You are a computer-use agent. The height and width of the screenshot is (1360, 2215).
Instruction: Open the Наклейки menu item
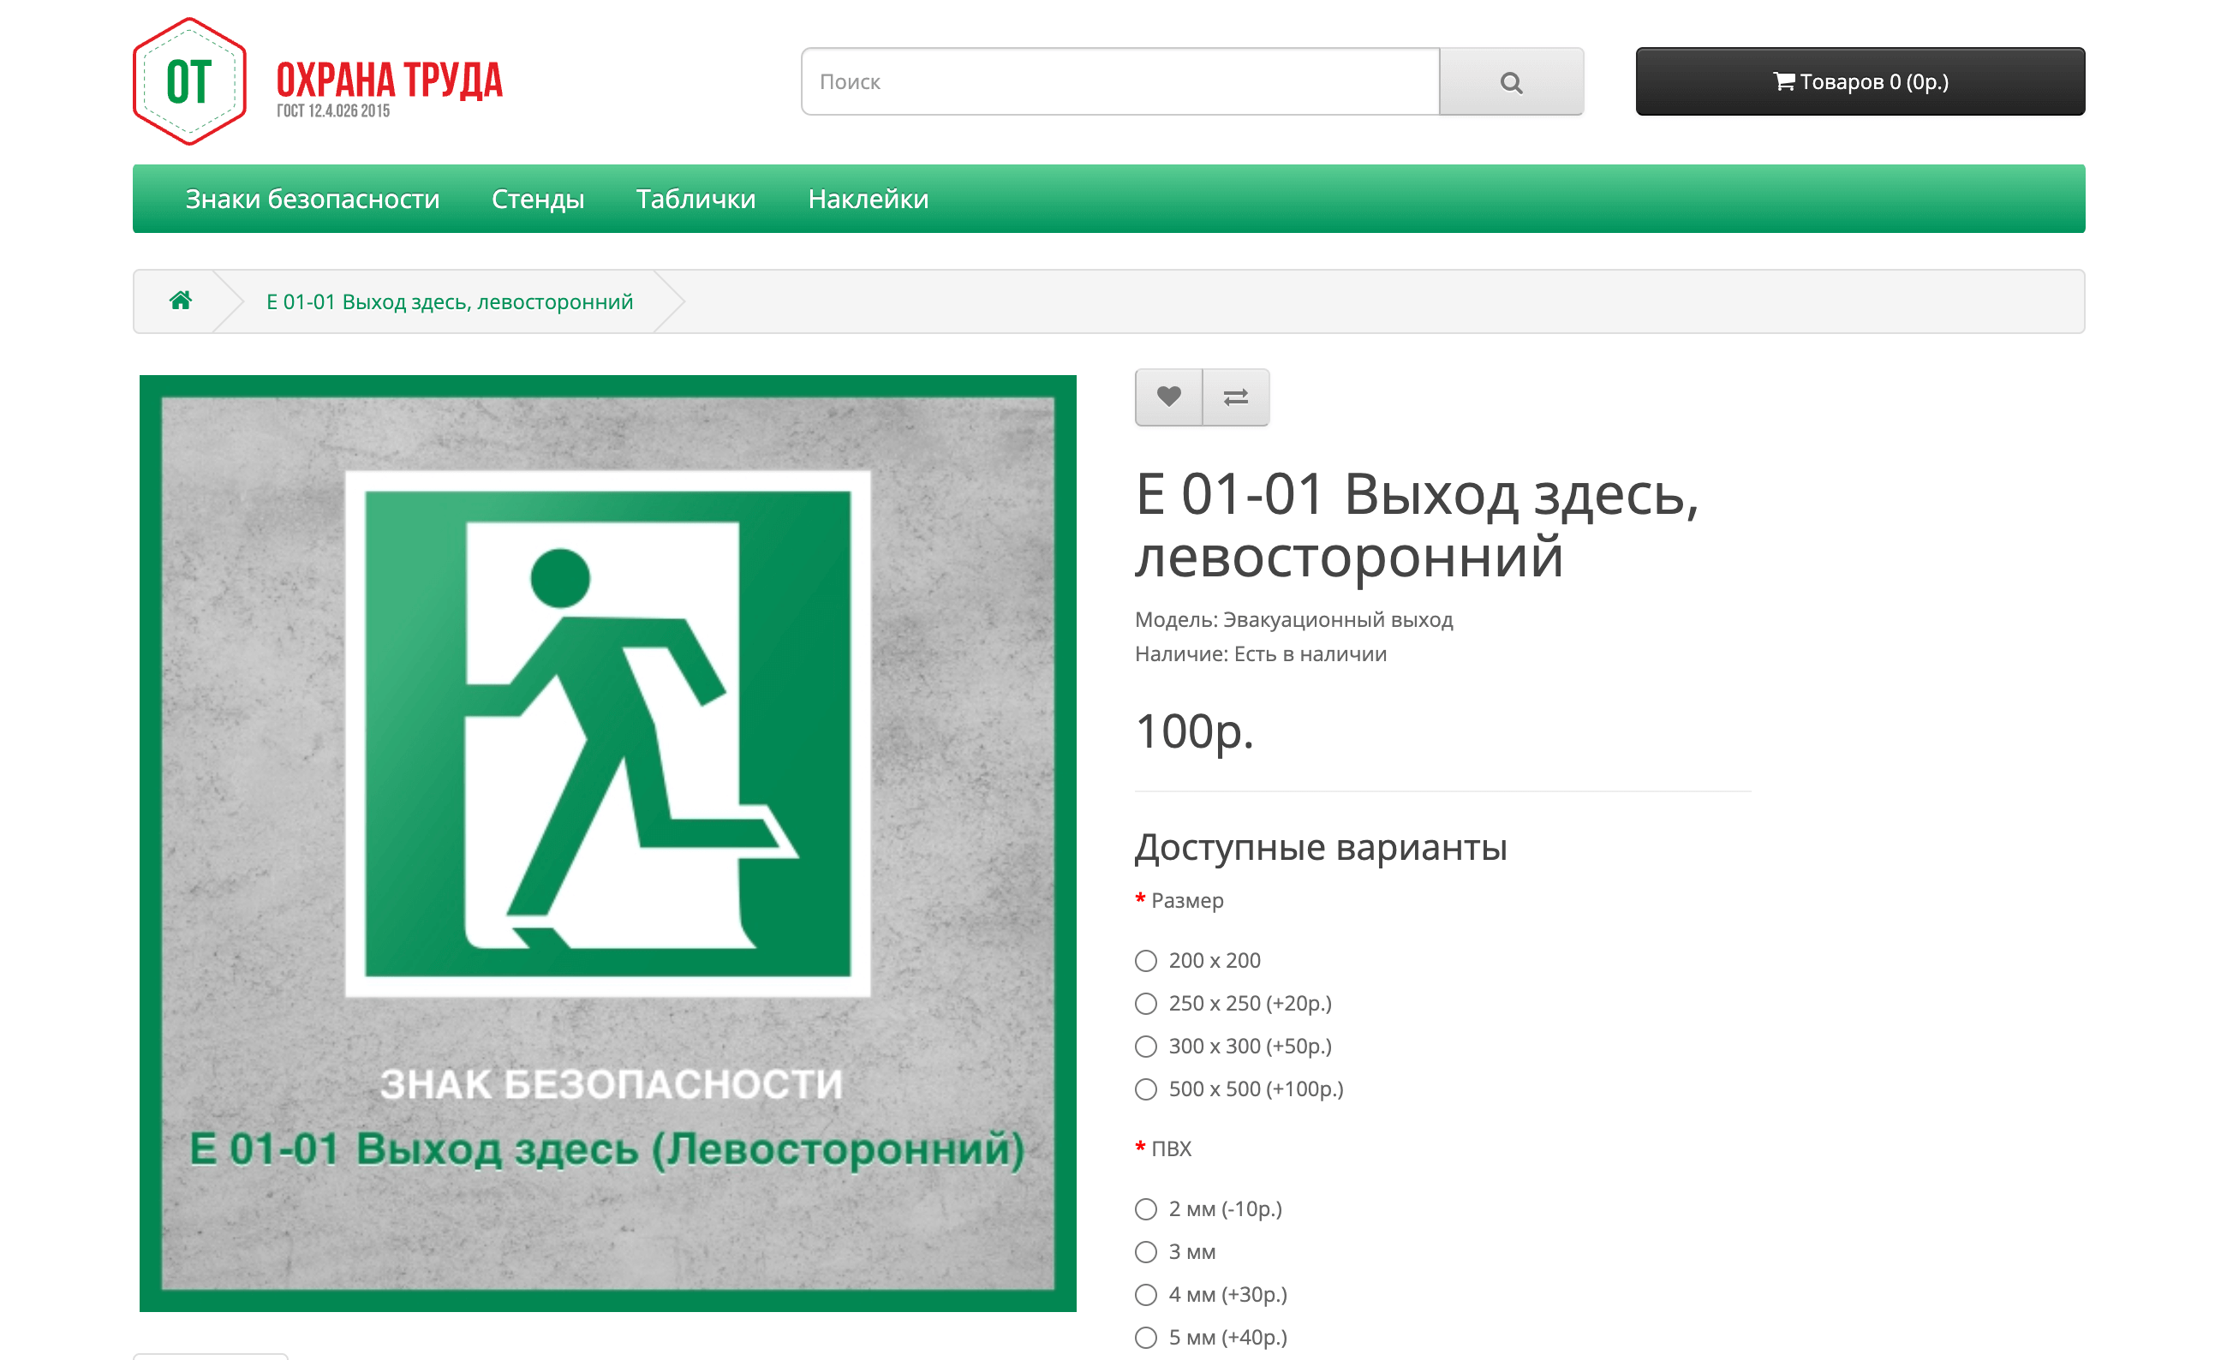coord(868,199)
